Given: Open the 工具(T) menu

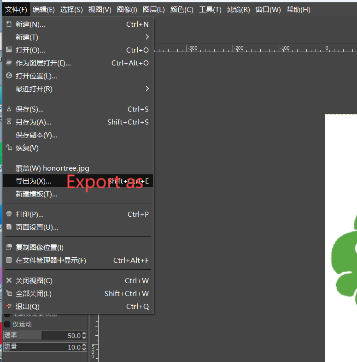Looking at the screenshot, I should click(x=210, y=10).
